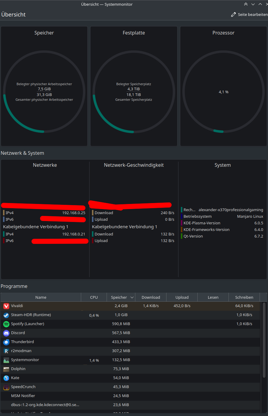The image size is (268, 416).
Task: Click Steam-HDR CPU value 0,4 %
Action: pos(94,315)
